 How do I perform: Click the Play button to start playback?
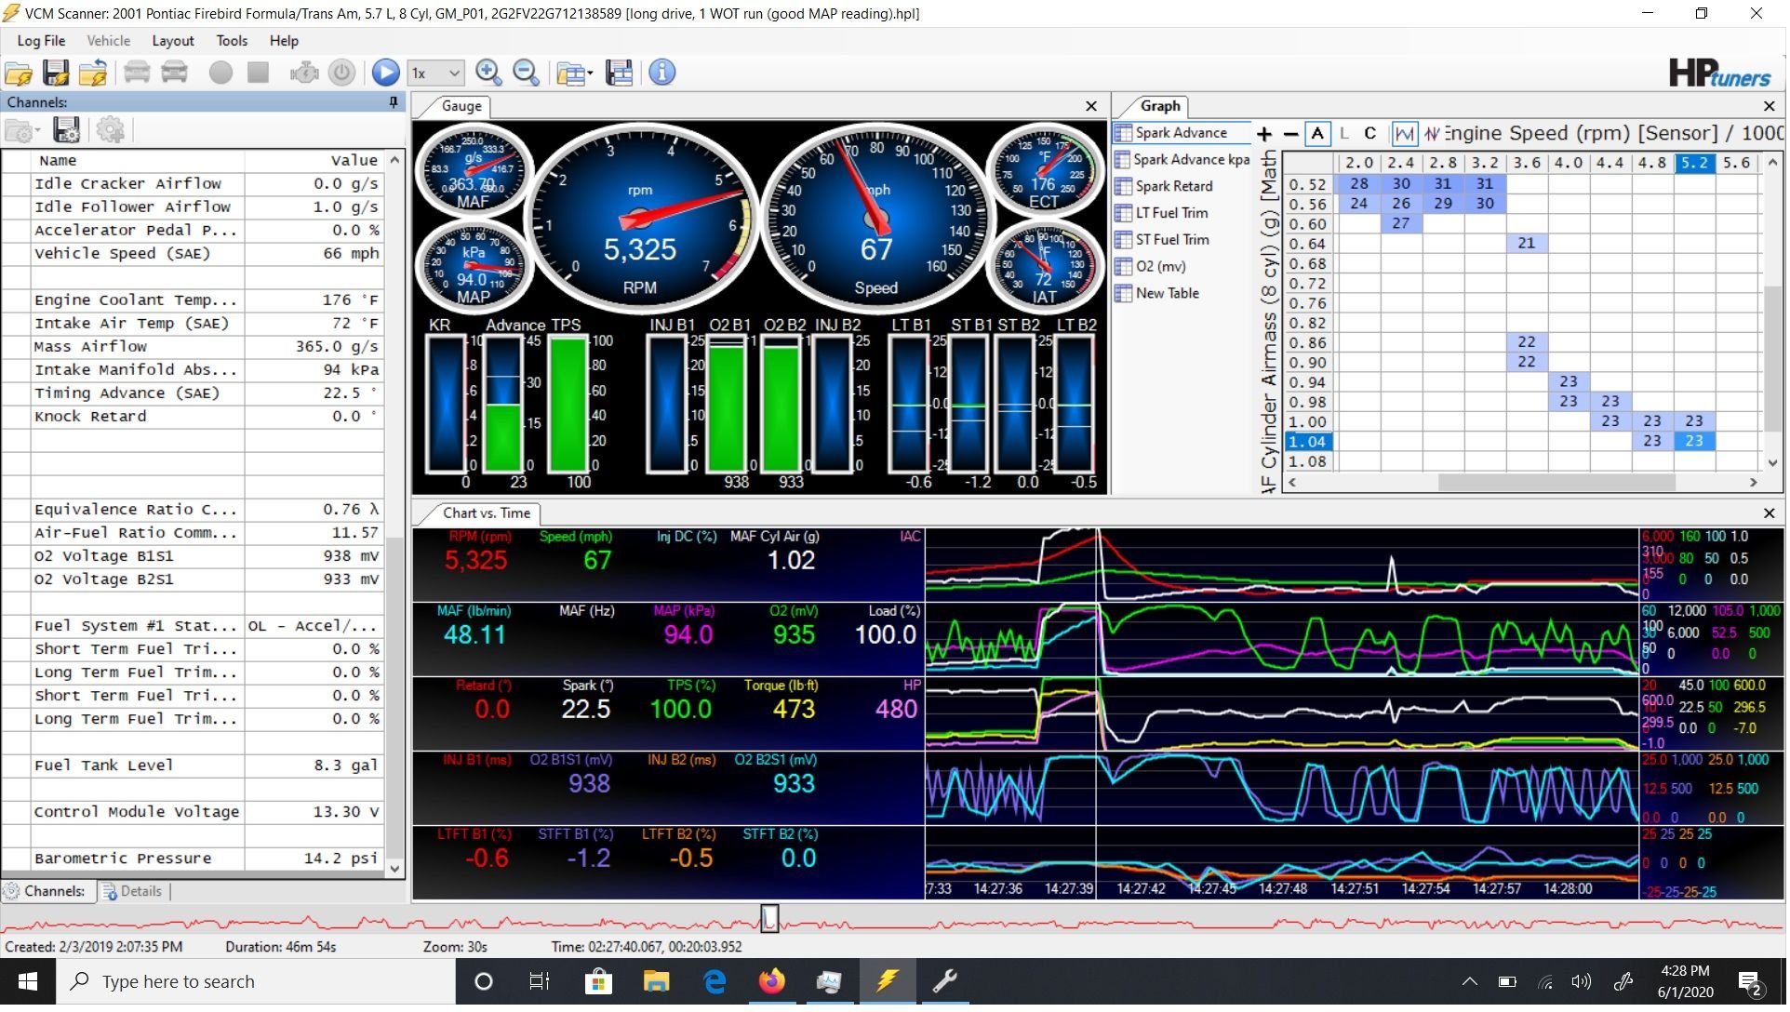click(x=387, y=72)
